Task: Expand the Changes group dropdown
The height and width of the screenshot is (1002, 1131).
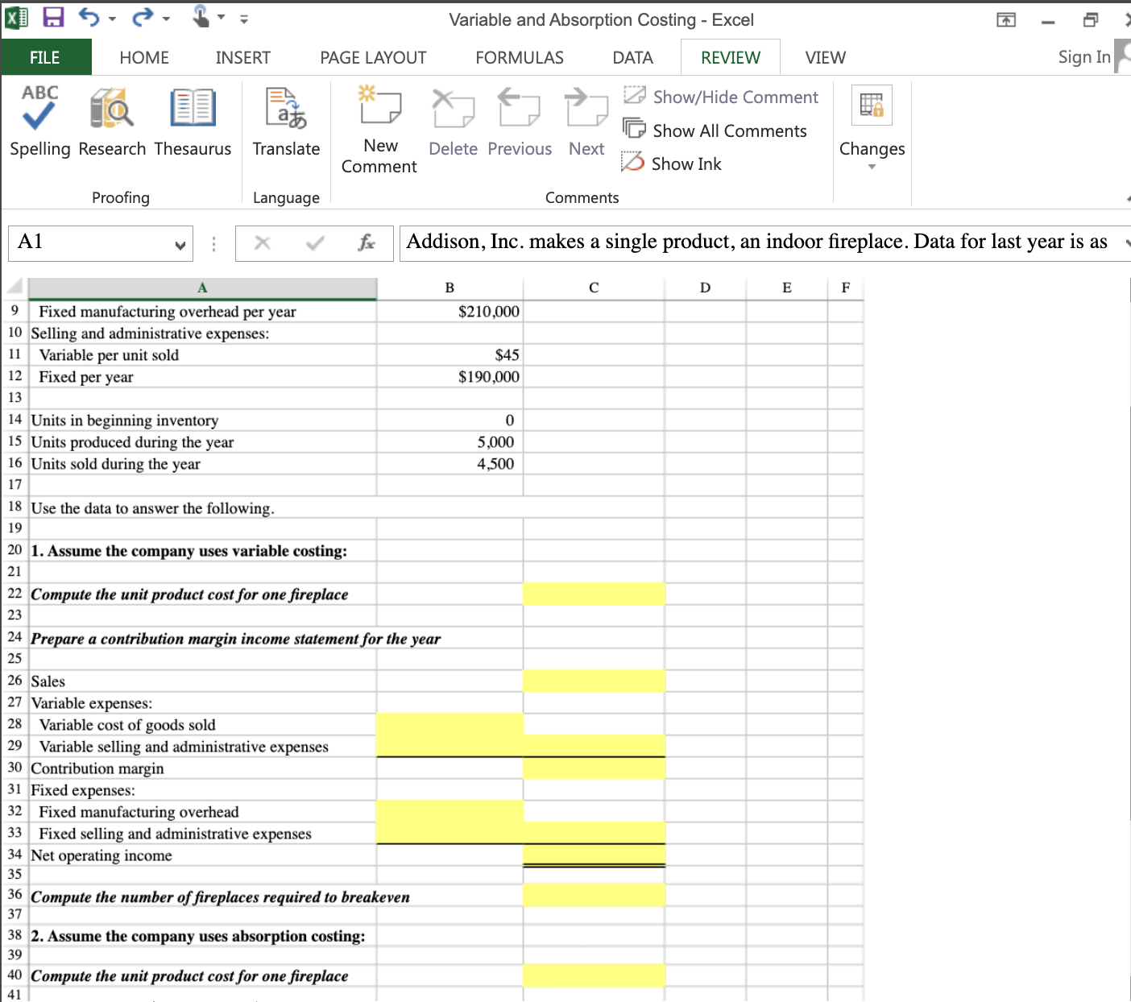Action: tap(872, 165)
